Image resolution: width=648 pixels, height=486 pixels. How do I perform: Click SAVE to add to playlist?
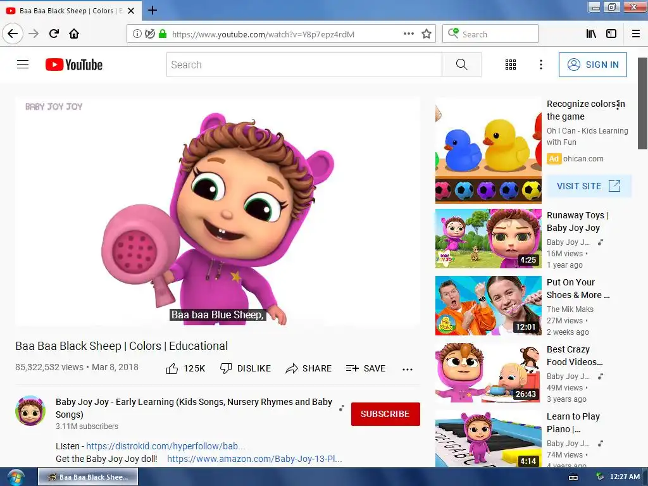pyautogui.click(x=366, y=368)
